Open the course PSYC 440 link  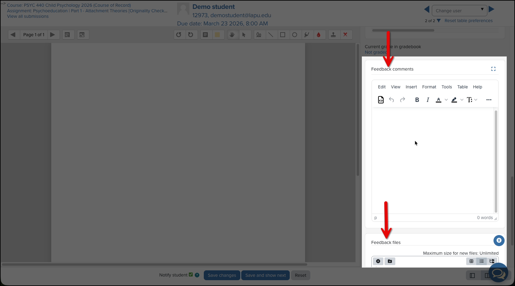coord(69,5)
